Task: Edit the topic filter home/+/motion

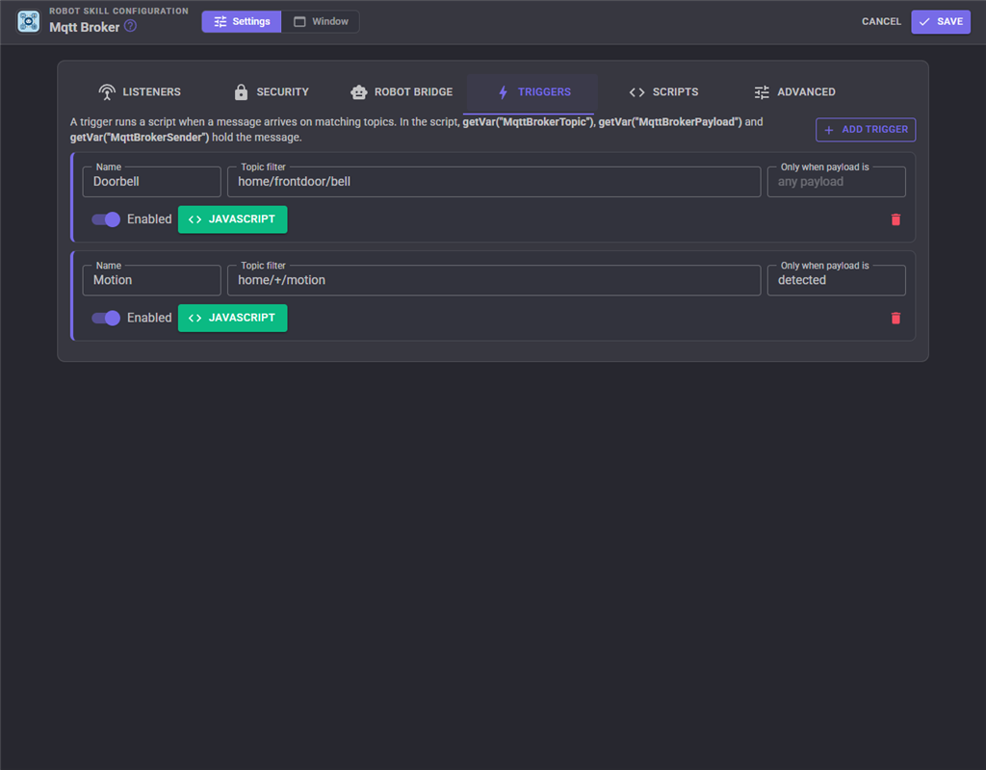Action: pos(494,280)
